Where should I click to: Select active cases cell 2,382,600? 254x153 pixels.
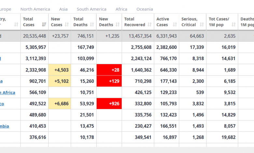click(x=166, y=47)
